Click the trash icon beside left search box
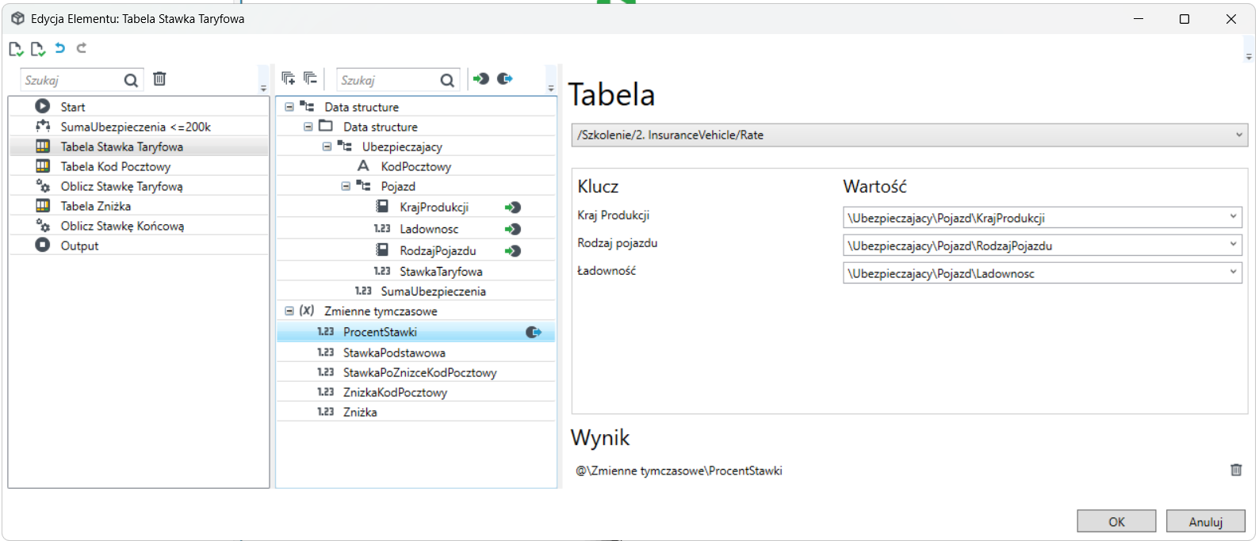The width and height of the screenshot is (1259, 541). click(x=159, y=78)
